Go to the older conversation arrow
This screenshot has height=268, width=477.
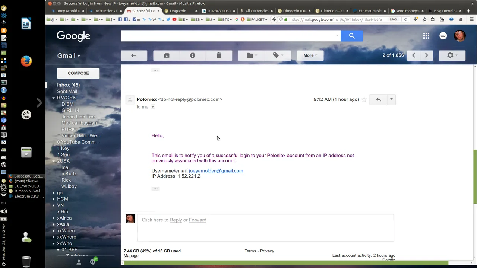427,55
